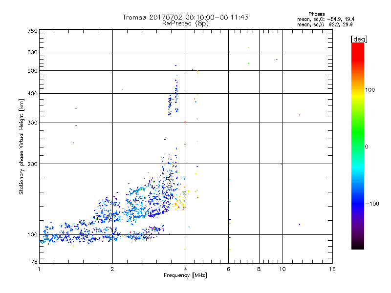
Task: Click the y-axis label 'Stationary phase Virtual Height [km]'
Action: 21,146
